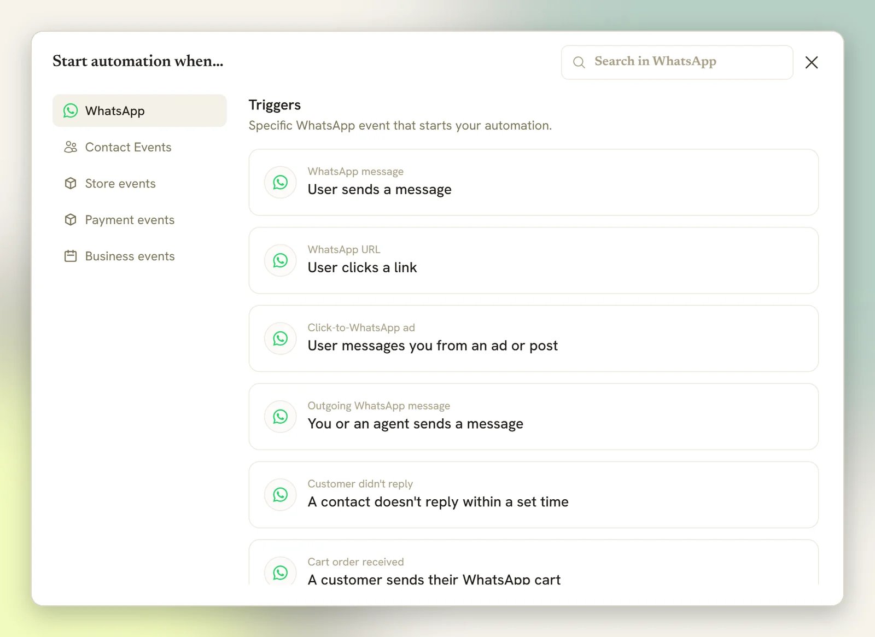Image resolution: width=875 pixels, height=637 pixels.
Task: Choose the User clicks a link trigger
Action: [534, 260]
